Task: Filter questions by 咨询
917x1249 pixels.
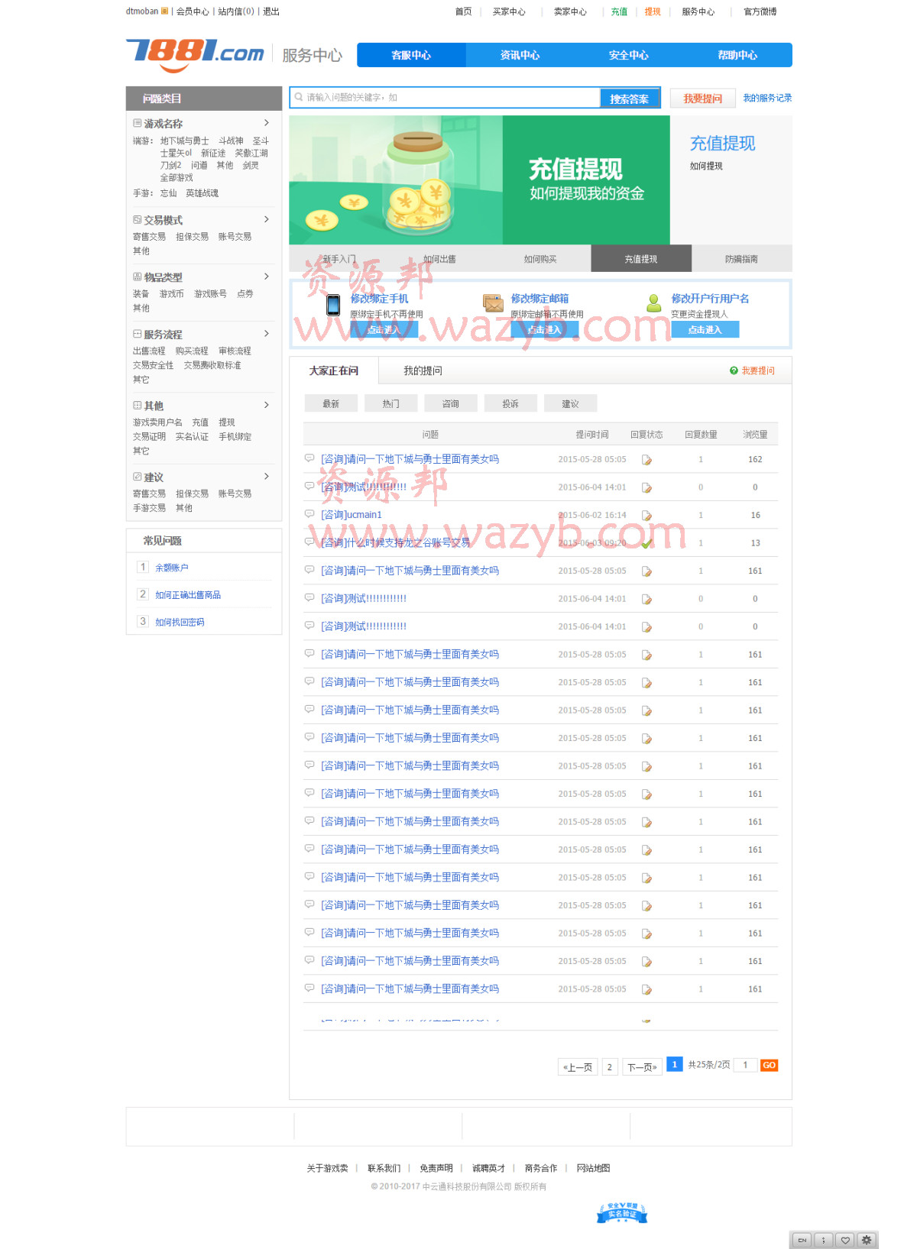Action: (451, 403)
